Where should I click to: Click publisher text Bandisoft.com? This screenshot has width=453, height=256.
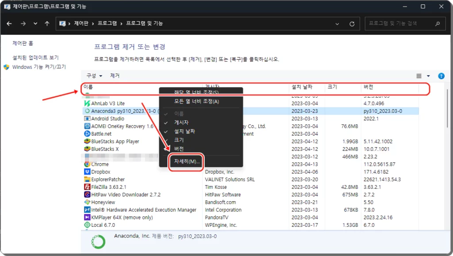point(220,203)
